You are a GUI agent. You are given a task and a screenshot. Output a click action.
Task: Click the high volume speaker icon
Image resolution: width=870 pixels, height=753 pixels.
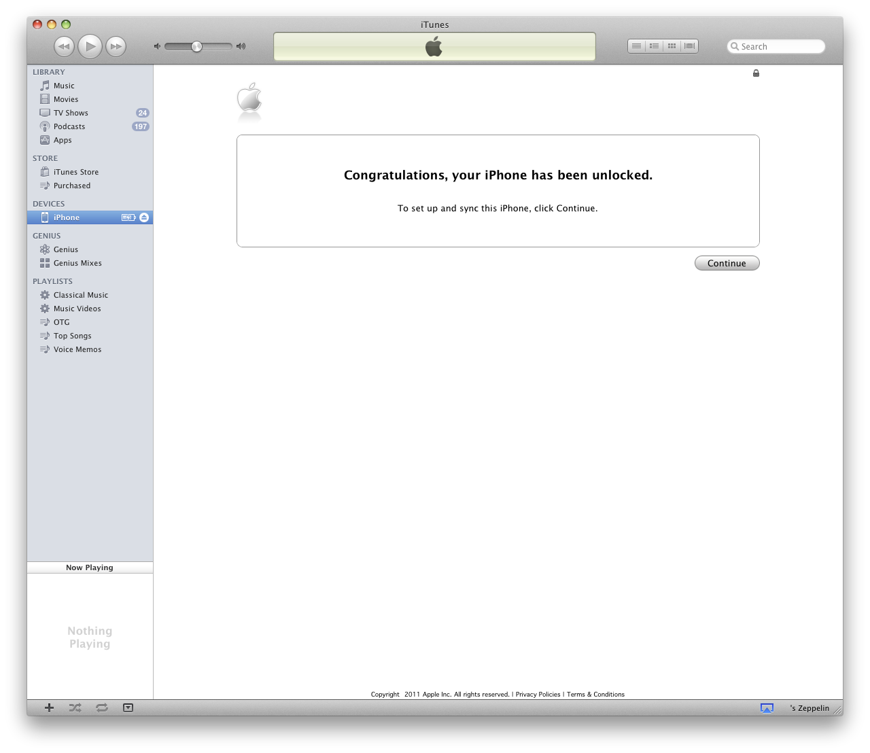241,46
